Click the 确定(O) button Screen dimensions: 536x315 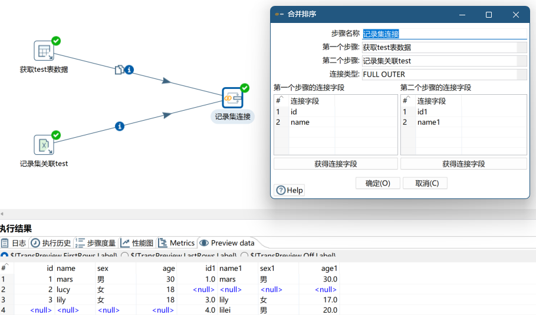point(377,183)
